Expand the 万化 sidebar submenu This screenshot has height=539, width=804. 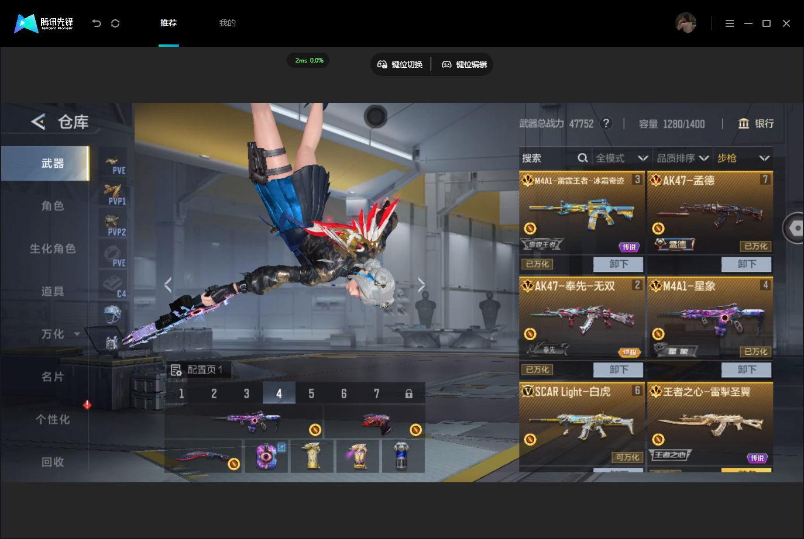pyautogui.click(x=77, y=334)
